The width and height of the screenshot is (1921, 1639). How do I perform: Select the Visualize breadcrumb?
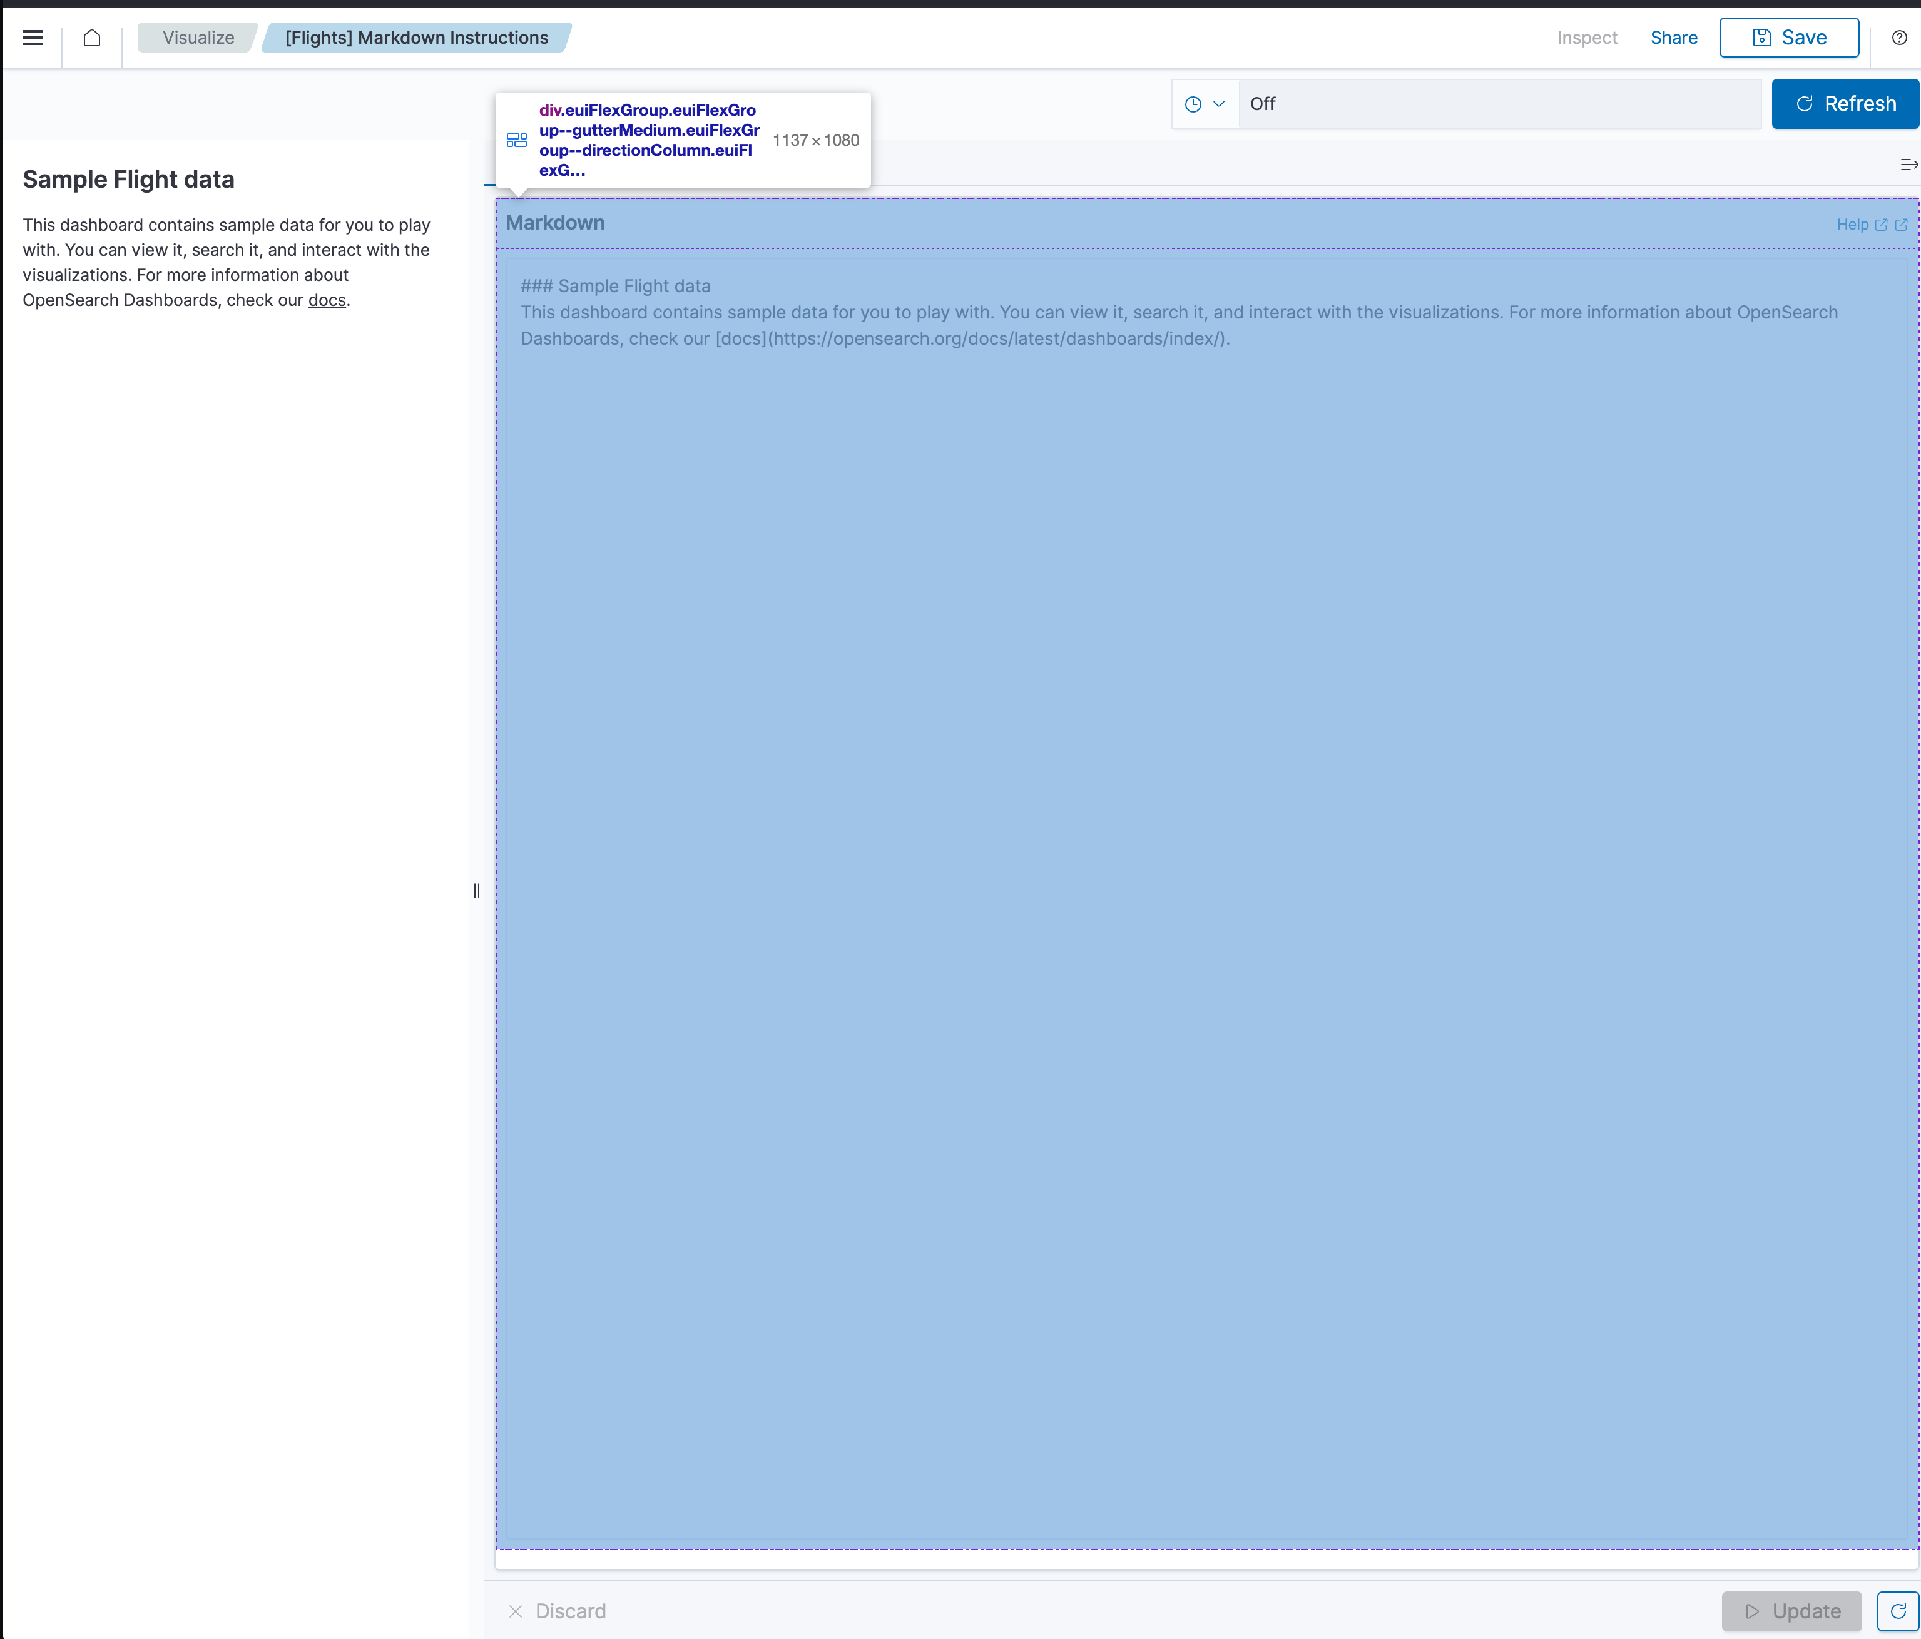[196, 38]
